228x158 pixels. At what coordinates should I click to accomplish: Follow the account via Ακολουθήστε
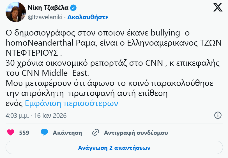click(x=88, y=17)
